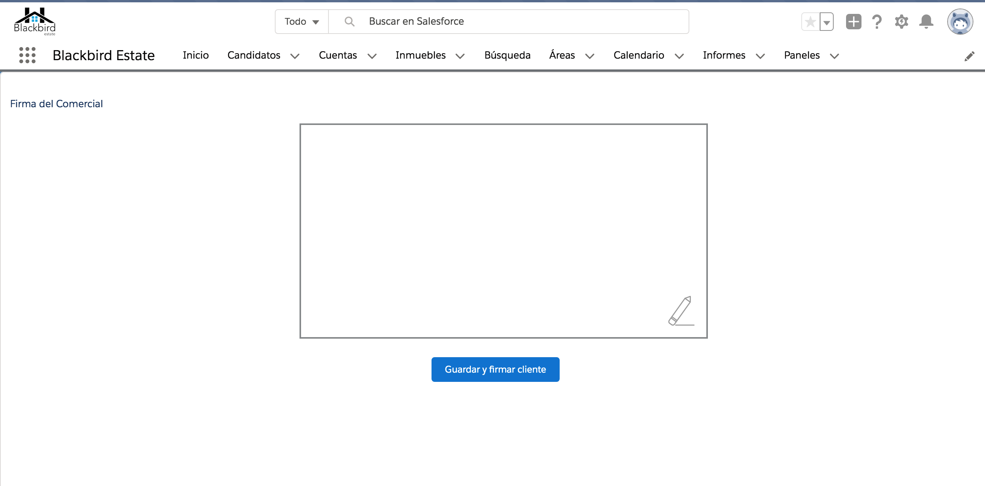Expand the Informes tab chevron
This screenshot has height=486, width=985.
click(x=760, y=56)
